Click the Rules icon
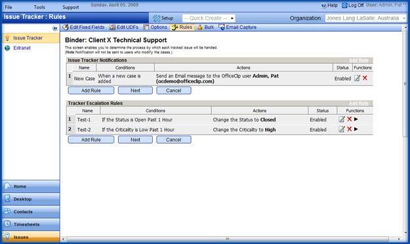 (x=174, y=27)
